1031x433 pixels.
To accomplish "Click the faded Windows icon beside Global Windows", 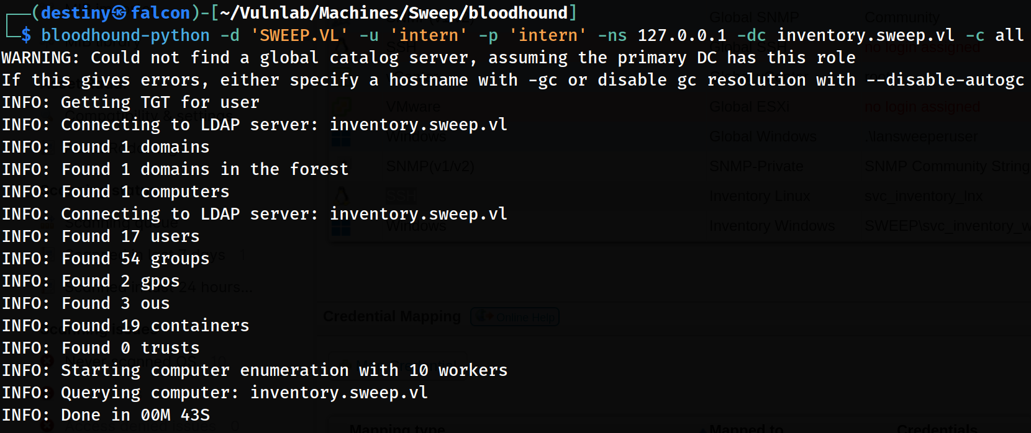I will point(341,137).
